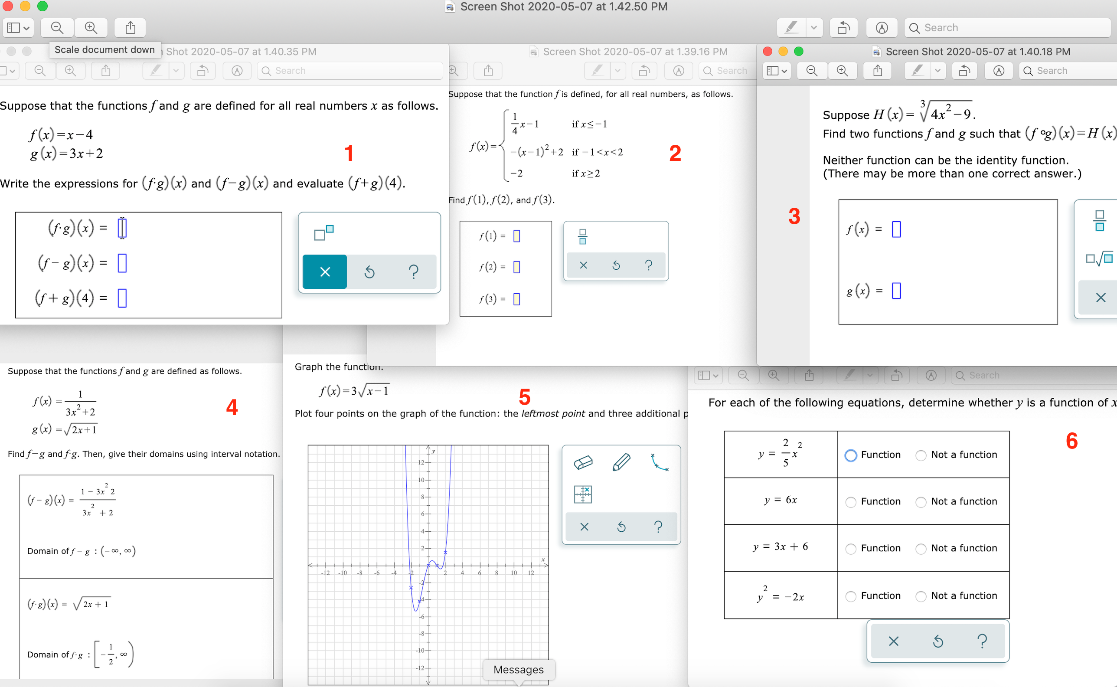
Task: Click the grid point plotting tool
Action: [x=582, y=494]
